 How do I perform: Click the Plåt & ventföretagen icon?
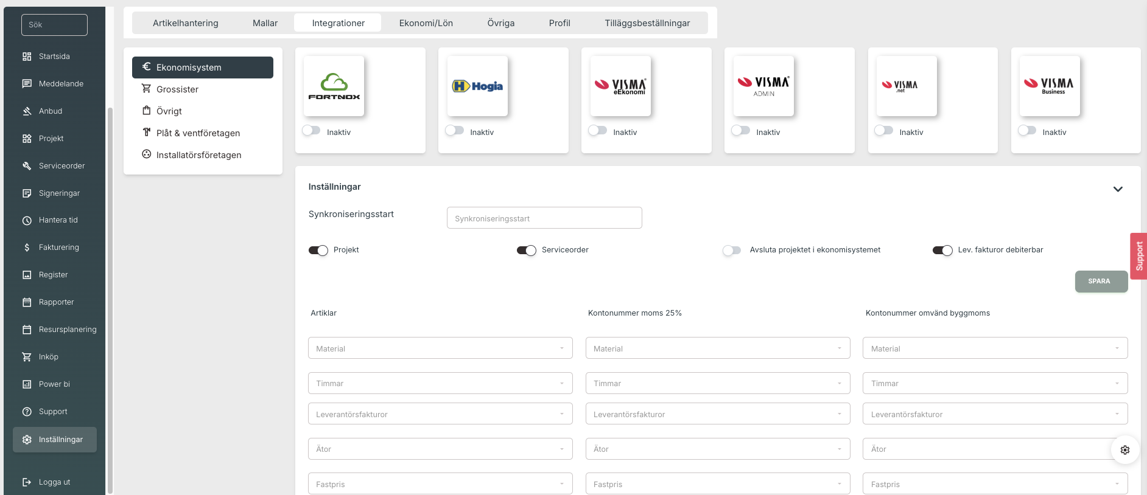(x=147, y=133)
